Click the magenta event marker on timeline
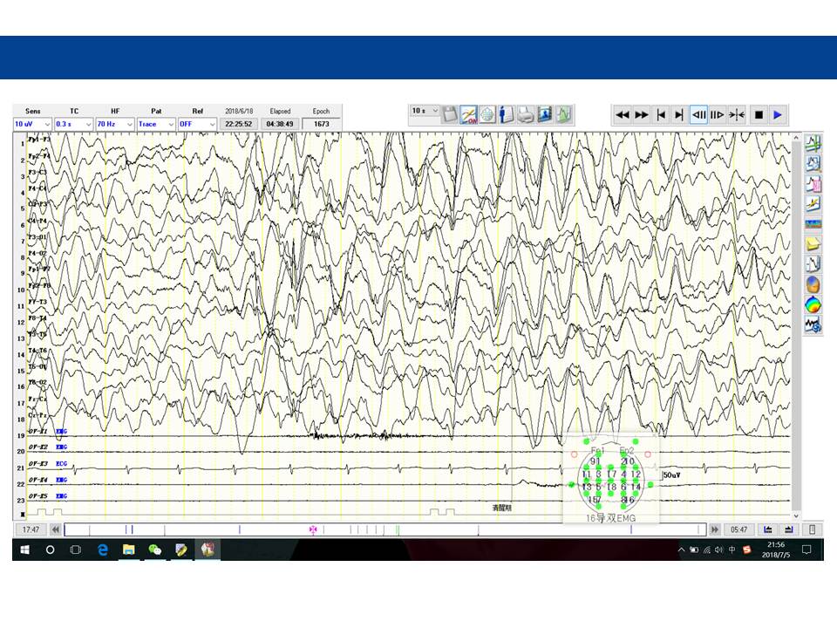This screenshot has width=837, height=628. (x=313, y=529)
